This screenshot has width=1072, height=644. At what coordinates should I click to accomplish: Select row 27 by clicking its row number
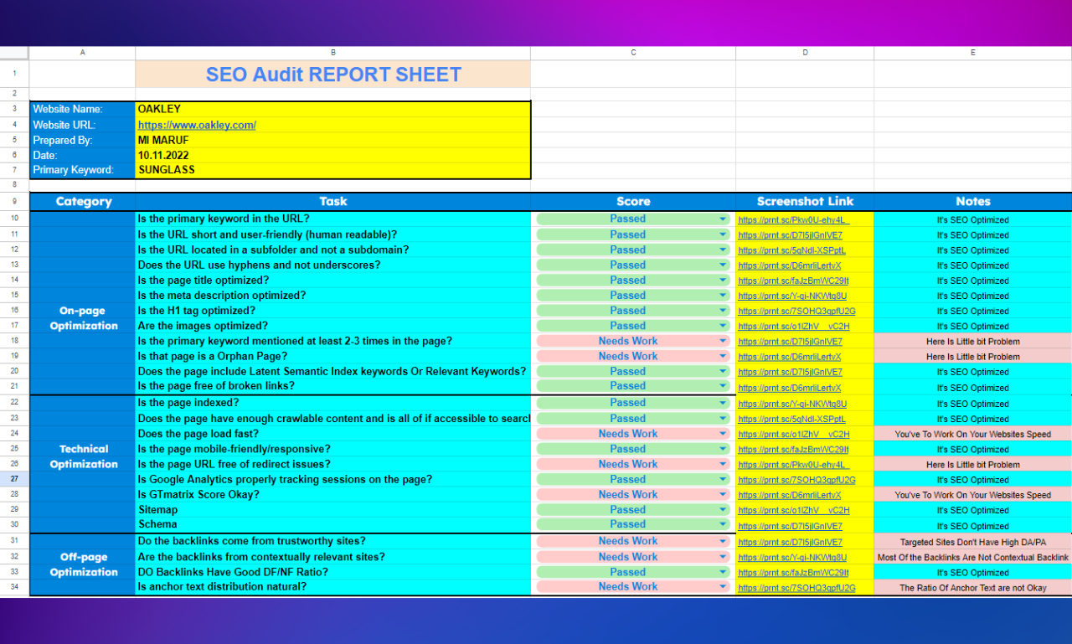(x=13, y=478)
